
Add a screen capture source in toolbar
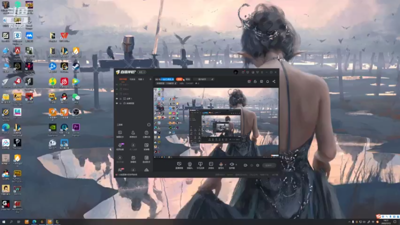click(x=179, y=165)
